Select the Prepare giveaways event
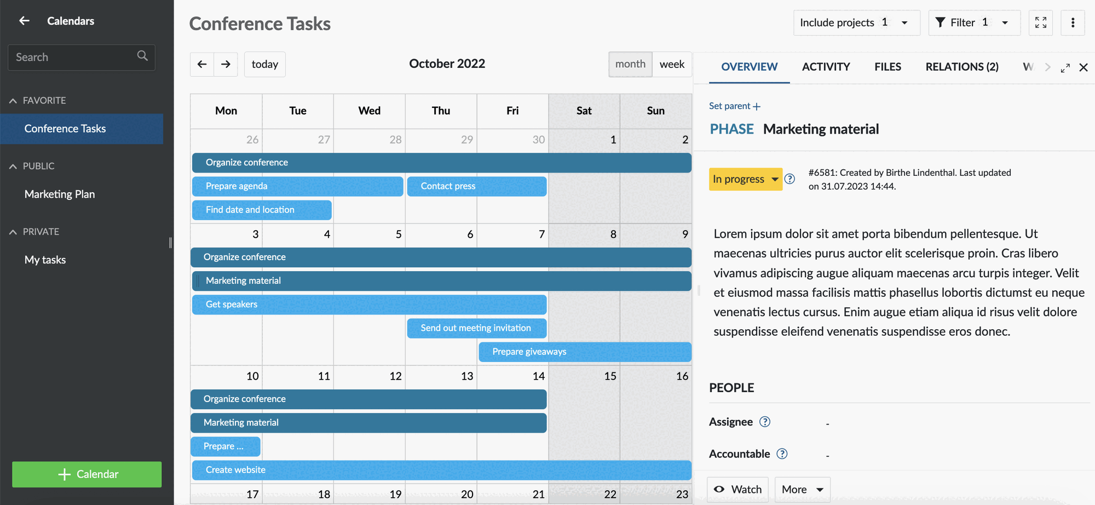 [585, 352]
